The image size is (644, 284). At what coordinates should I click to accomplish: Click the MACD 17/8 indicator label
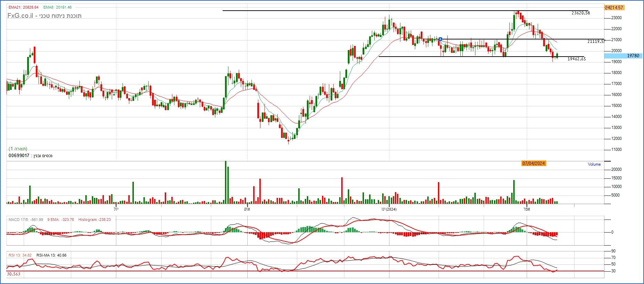(26, 220)
